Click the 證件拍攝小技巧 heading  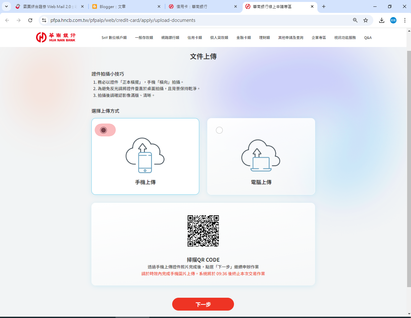108,74
